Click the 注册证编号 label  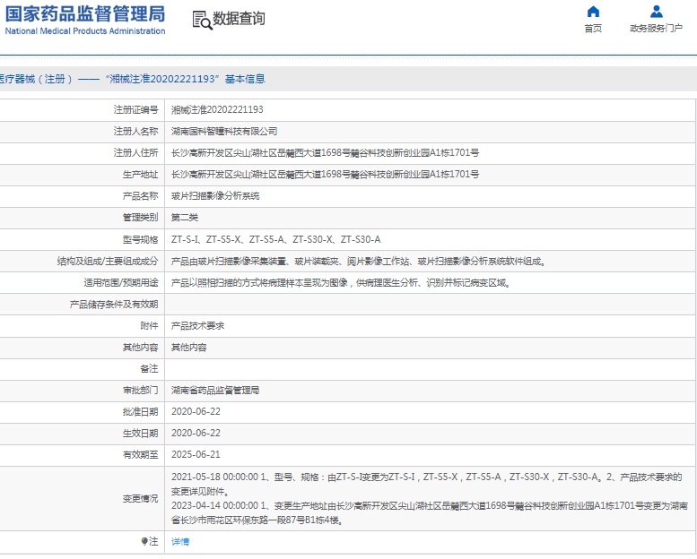(136, 109)
